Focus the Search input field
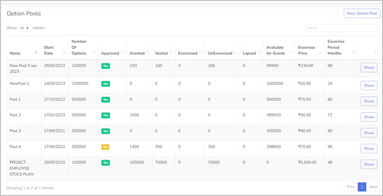 pos(341,28)
